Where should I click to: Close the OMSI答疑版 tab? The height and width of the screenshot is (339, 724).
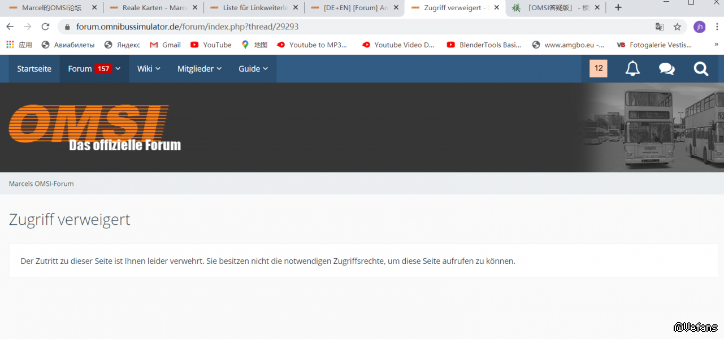click(597, 8)
